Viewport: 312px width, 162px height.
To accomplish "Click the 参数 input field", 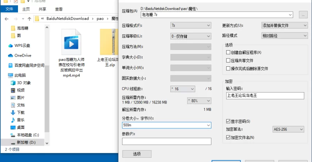I will (x=167, y=141).
